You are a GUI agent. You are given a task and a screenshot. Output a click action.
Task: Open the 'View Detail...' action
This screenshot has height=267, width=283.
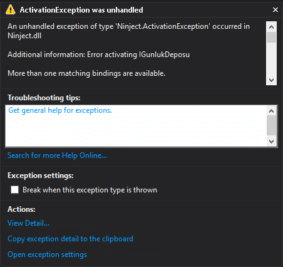pyautogui.click(x=28, y=223)
